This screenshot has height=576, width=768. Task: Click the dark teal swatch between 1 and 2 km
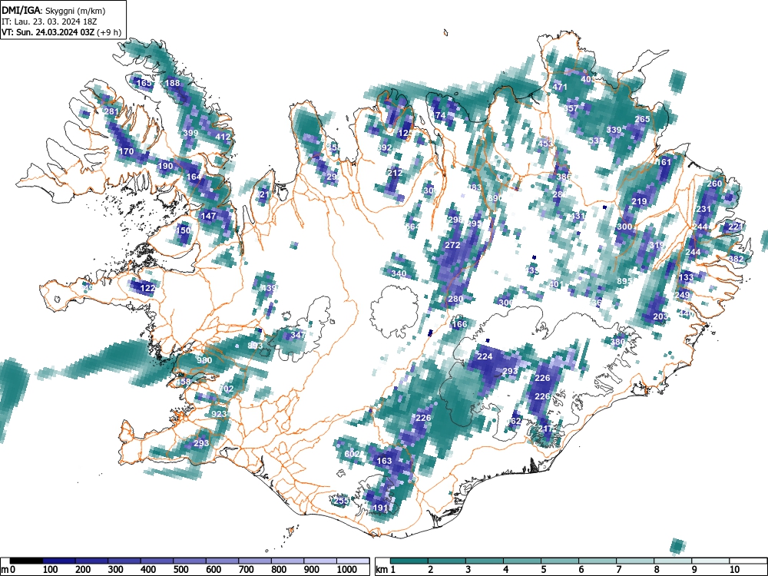pyautogui.click(x=409, y=561)
